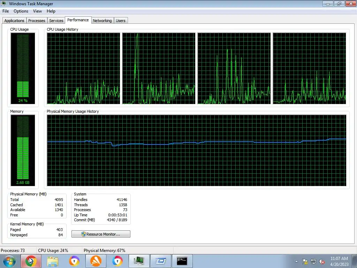Select the Performance tab
This screenshot has height=268, width=357.
(78, 20)
